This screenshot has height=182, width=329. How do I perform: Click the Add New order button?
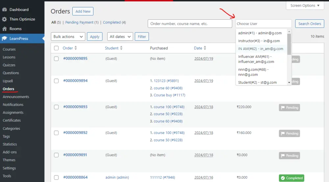coord(83,11)
